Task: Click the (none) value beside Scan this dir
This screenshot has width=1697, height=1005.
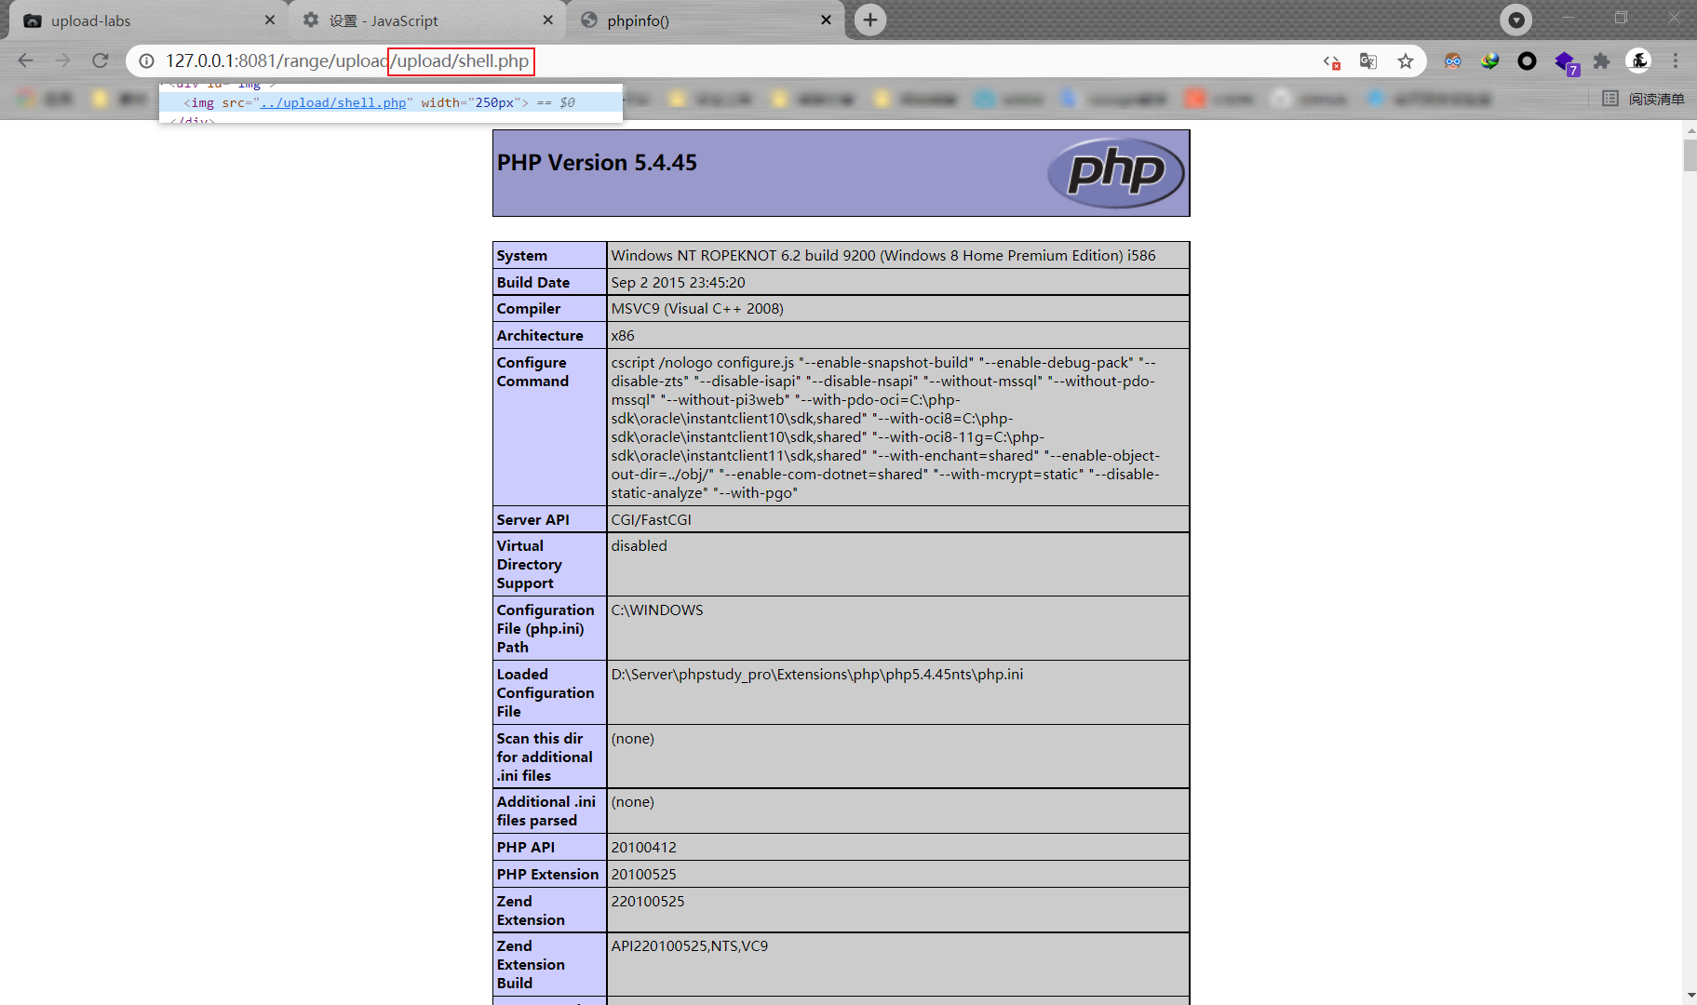Action: pos(633,739)
